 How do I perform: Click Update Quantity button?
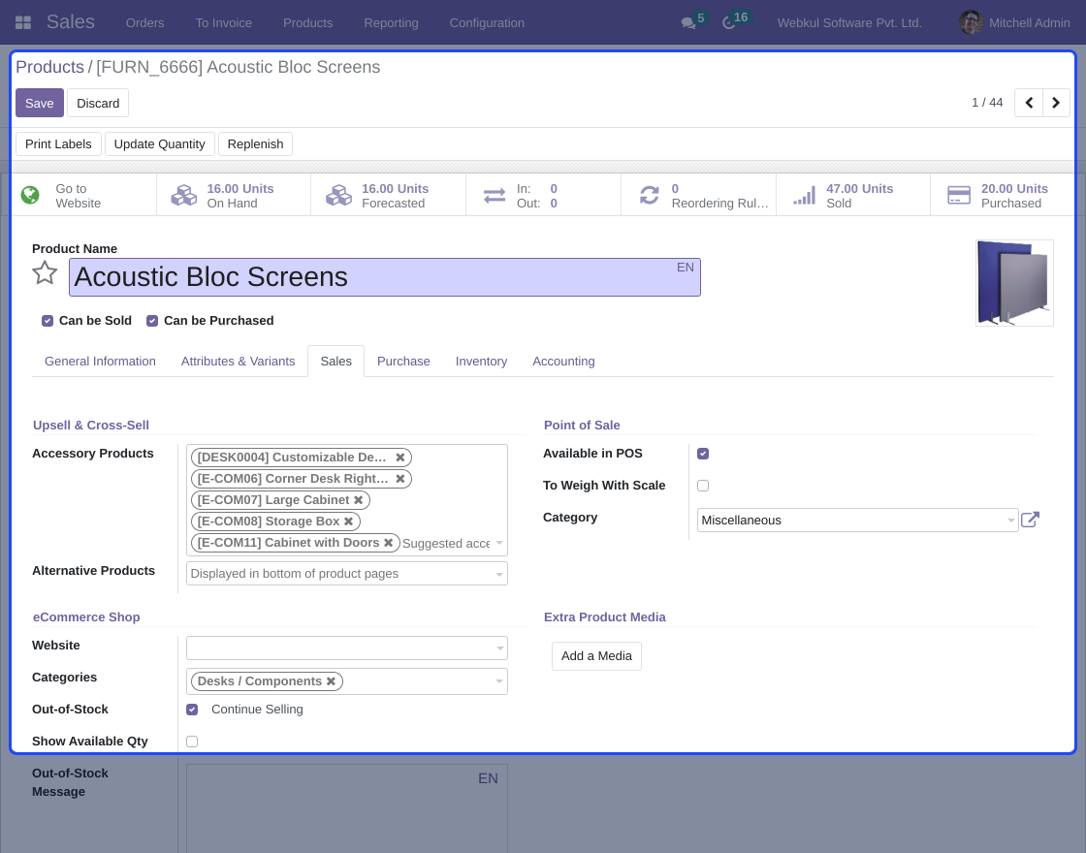[159, 144]
